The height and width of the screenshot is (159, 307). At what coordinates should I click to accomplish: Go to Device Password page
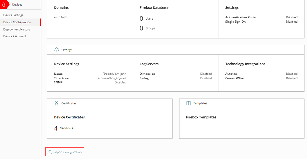14,36
